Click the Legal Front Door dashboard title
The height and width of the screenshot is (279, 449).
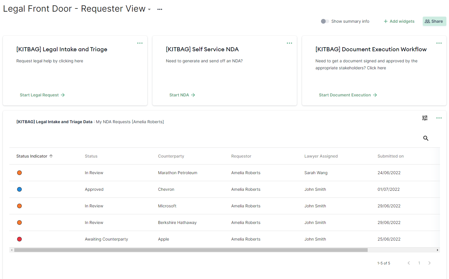tap(74, 9)
